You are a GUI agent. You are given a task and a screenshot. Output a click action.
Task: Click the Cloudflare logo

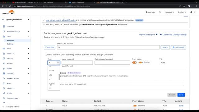point(8,12)
